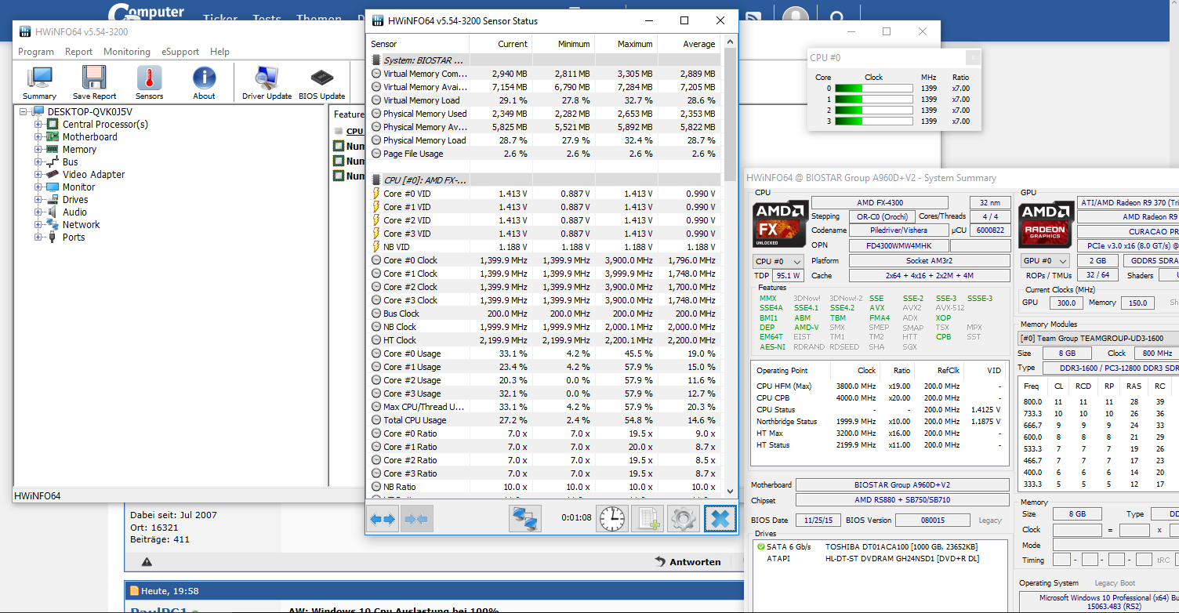
Task: Select the Virtual Memory Load sensor row
Action: click(544, 100)
